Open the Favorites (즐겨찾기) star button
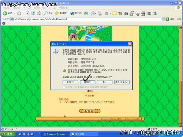183x137 pixels. coord(61,13)
